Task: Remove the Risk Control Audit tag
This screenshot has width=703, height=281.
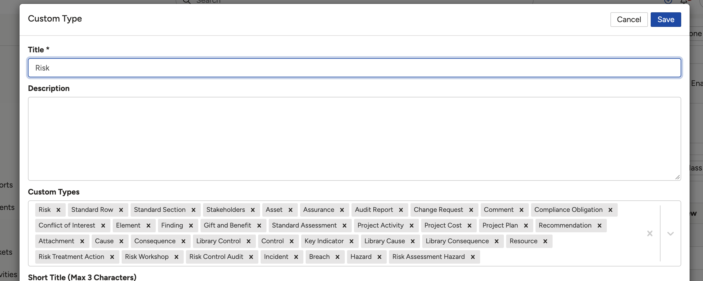Action: 251,257
